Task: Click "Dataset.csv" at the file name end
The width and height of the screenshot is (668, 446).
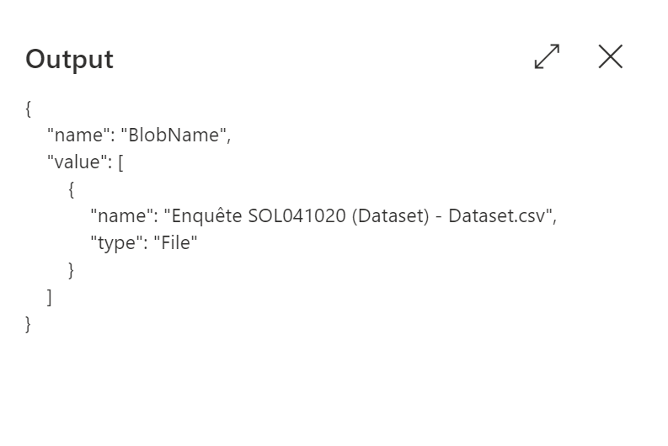Action: coord(498,215)
